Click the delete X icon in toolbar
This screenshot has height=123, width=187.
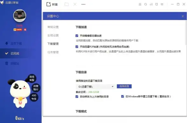(75, 4)
